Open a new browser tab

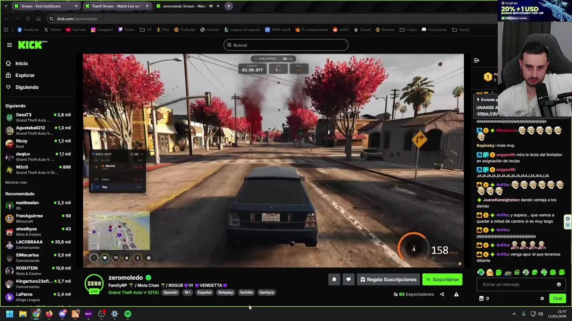coord(228,6)
